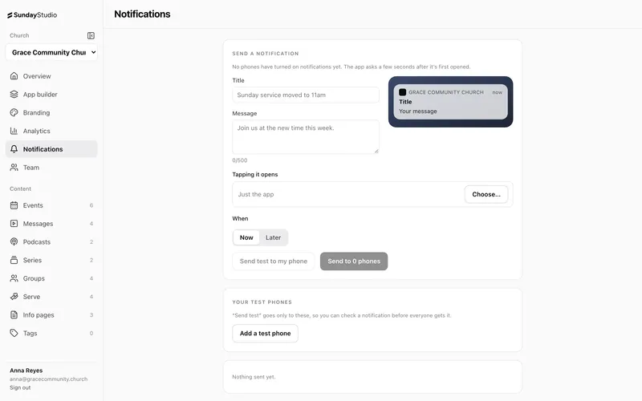The width and height of the screenshot is (642, 401).
Task: Collapse the sidebar with the panel icon
Action: (91, 35)
